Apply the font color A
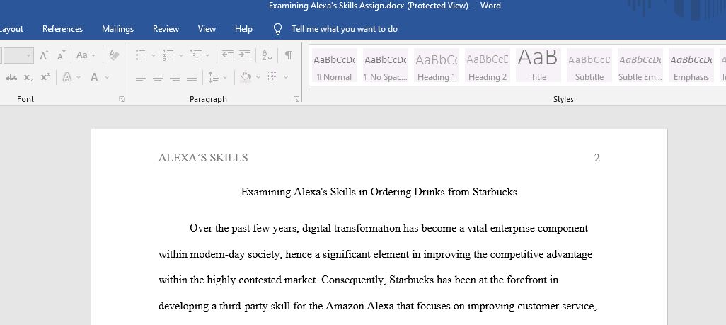 94,77
